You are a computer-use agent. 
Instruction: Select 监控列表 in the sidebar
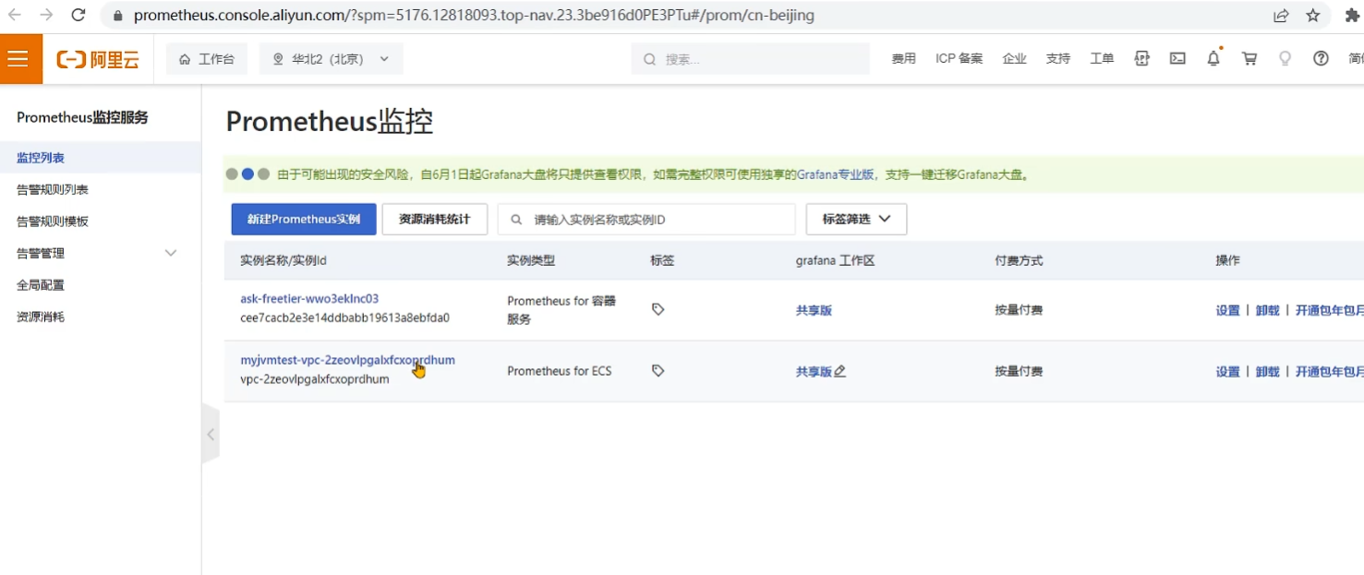pos(101,158)
